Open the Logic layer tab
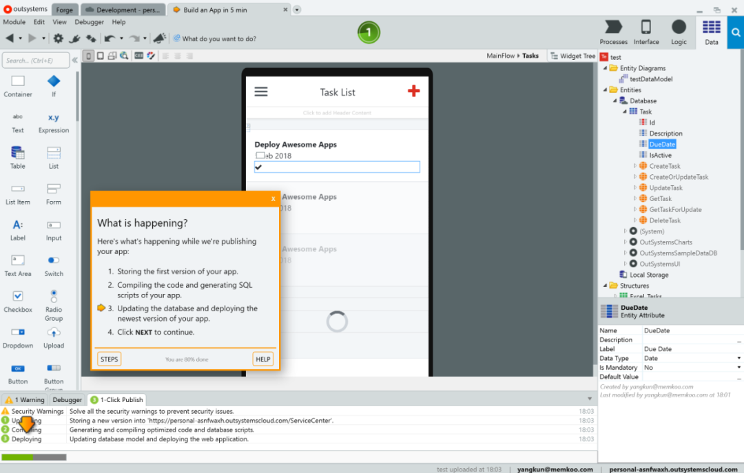 [x=679, y=32]
